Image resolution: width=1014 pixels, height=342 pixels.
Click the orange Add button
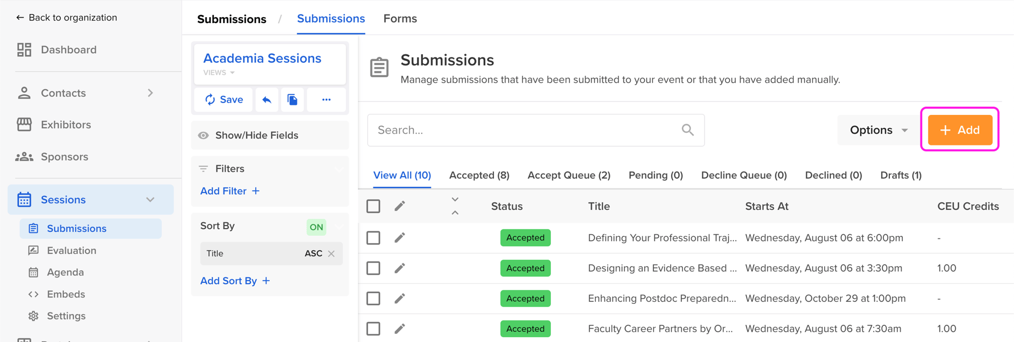(960, 130)
